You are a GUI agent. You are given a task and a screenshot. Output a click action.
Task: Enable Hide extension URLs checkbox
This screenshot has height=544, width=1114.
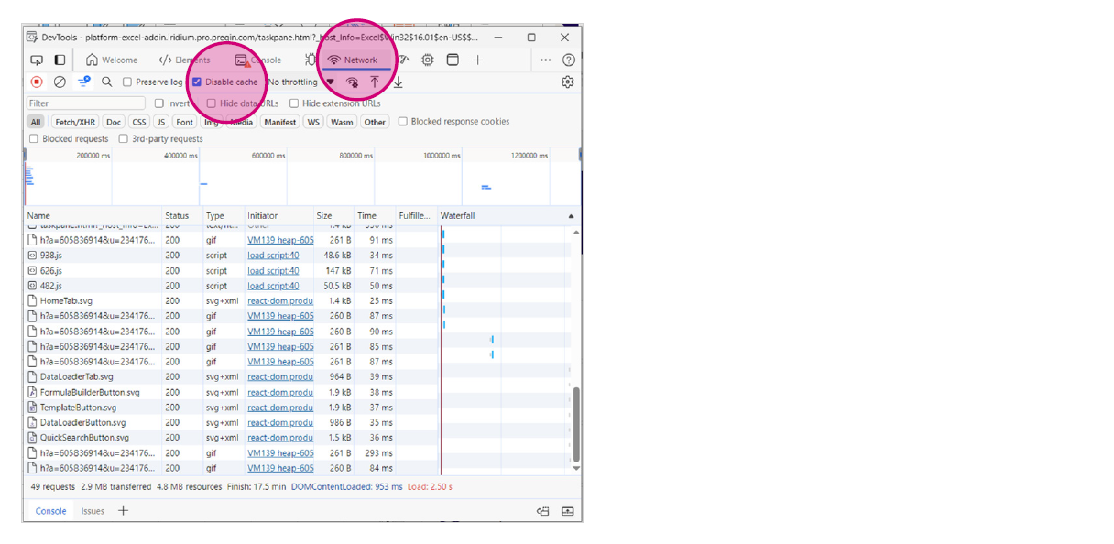pos(294,103)
